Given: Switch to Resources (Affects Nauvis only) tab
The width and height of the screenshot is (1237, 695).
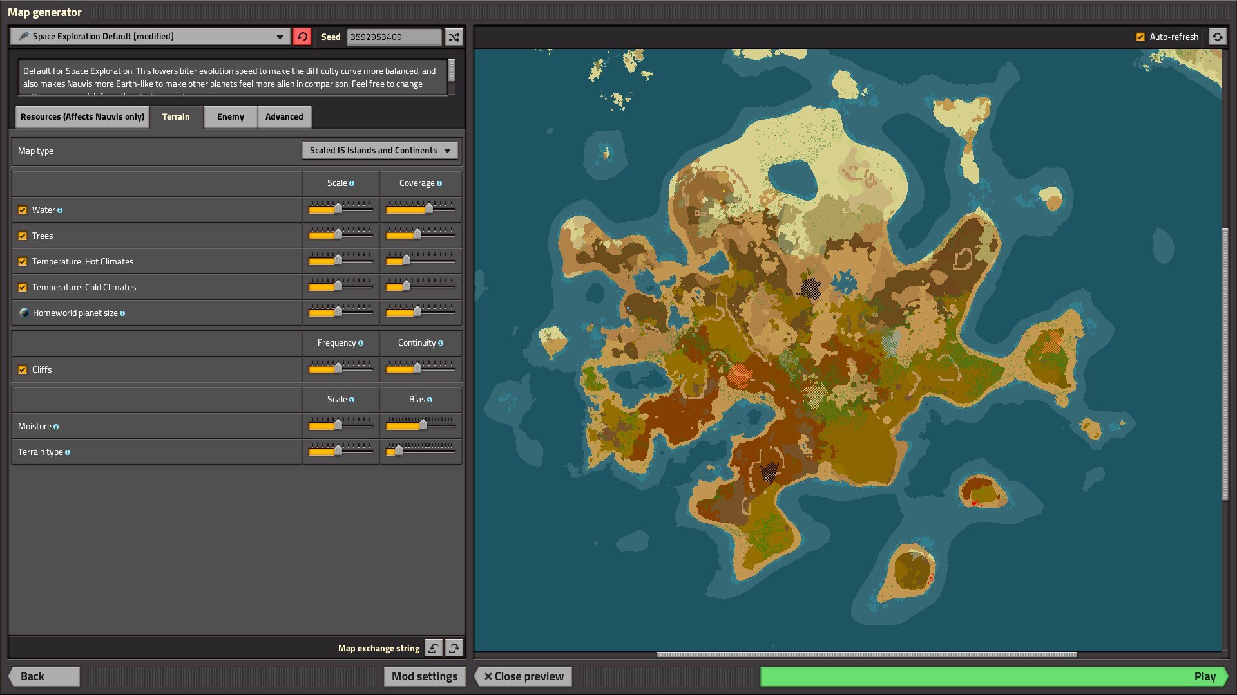Looking at the screenshot, I should tap(82, 116).
